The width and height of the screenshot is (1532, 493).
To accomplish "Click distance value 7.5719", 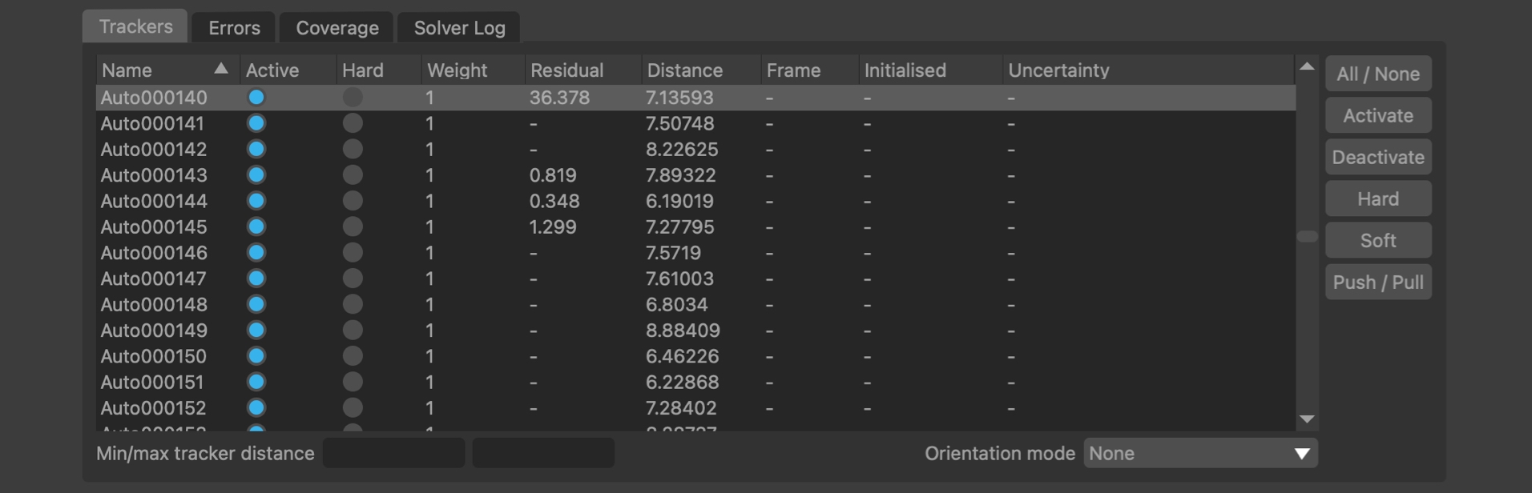I will 673,253.
